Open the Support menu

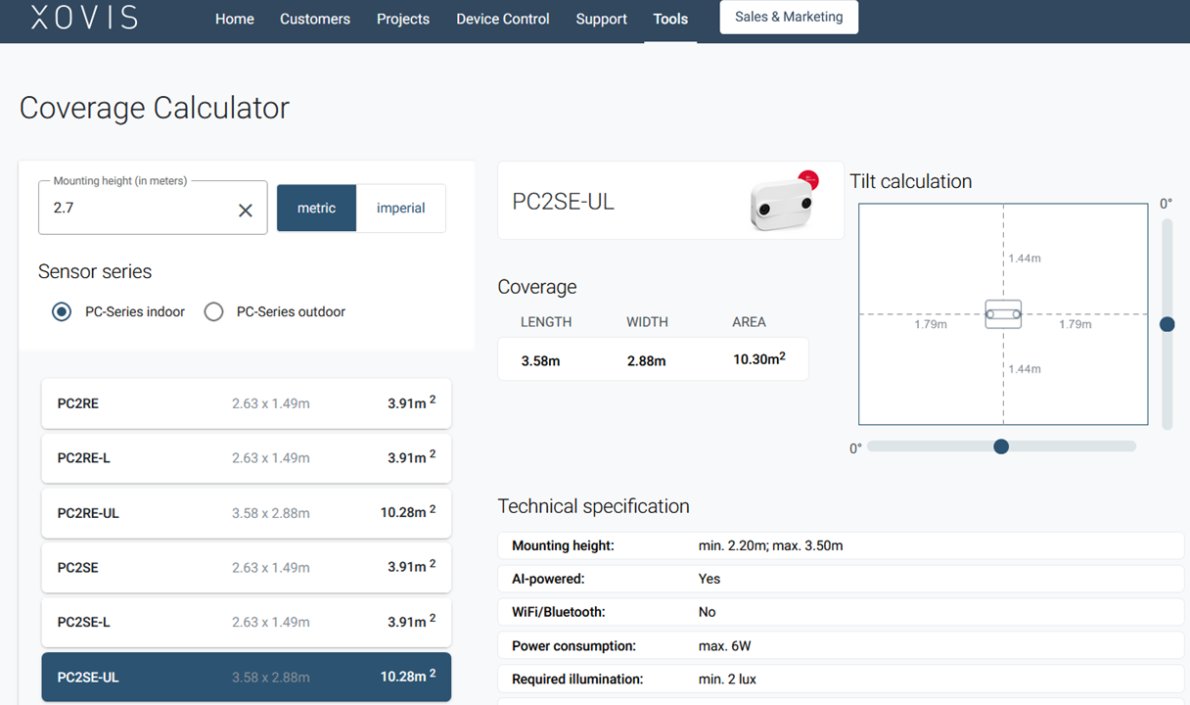(x=602, y=20)
